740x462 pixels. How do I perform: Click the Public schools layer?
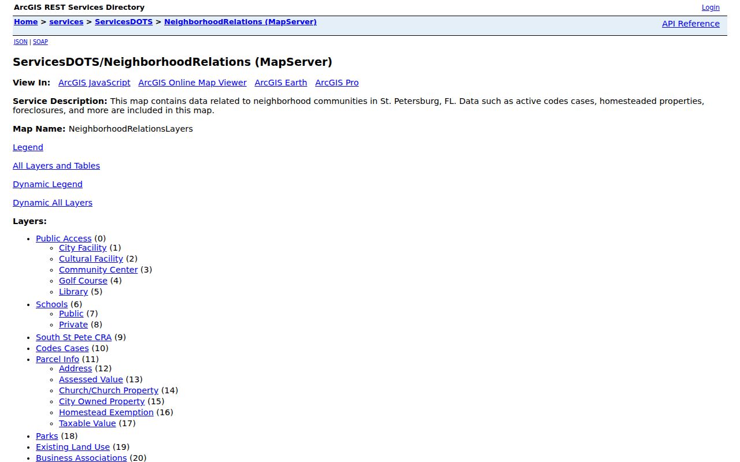pos(71,314)
